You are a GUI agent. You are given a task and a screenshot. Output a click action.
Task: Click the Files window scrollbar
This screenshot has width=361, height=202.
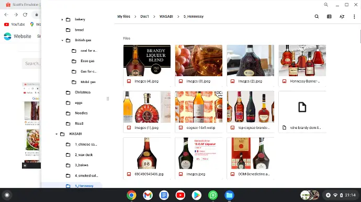tap(360, 37)
